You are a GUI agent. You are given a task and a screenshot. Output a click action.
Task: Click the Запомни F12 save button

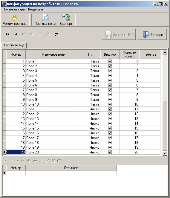[119, 34]
